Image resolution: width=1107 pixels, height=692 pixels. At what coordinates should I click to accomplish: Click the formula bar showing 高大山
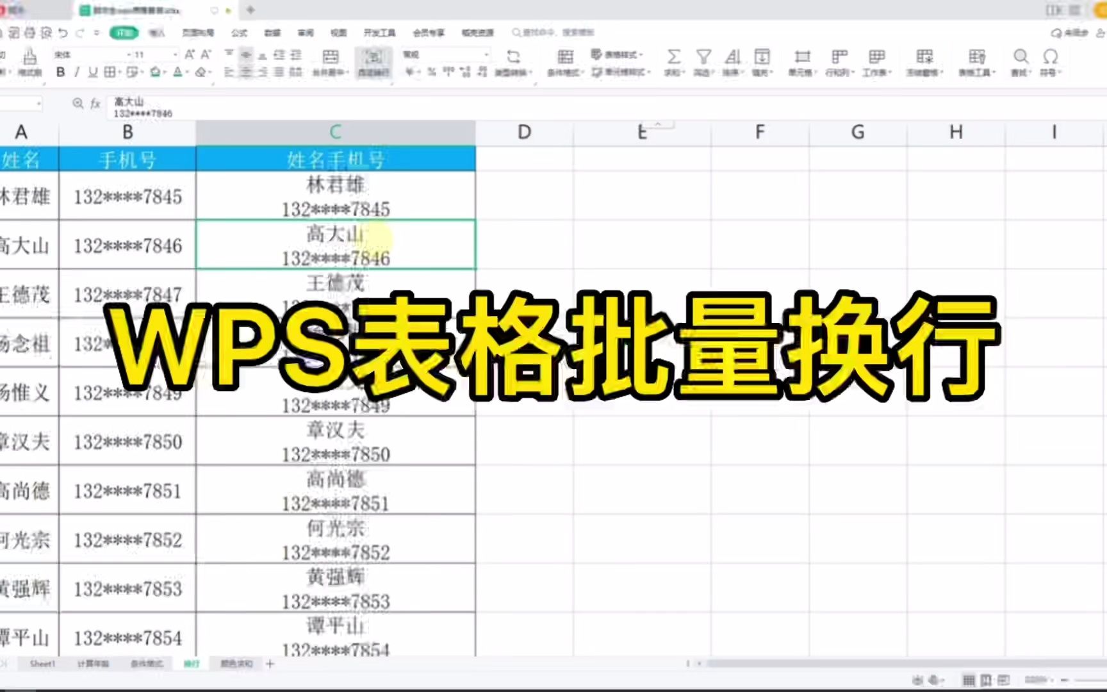coord(605,107)
